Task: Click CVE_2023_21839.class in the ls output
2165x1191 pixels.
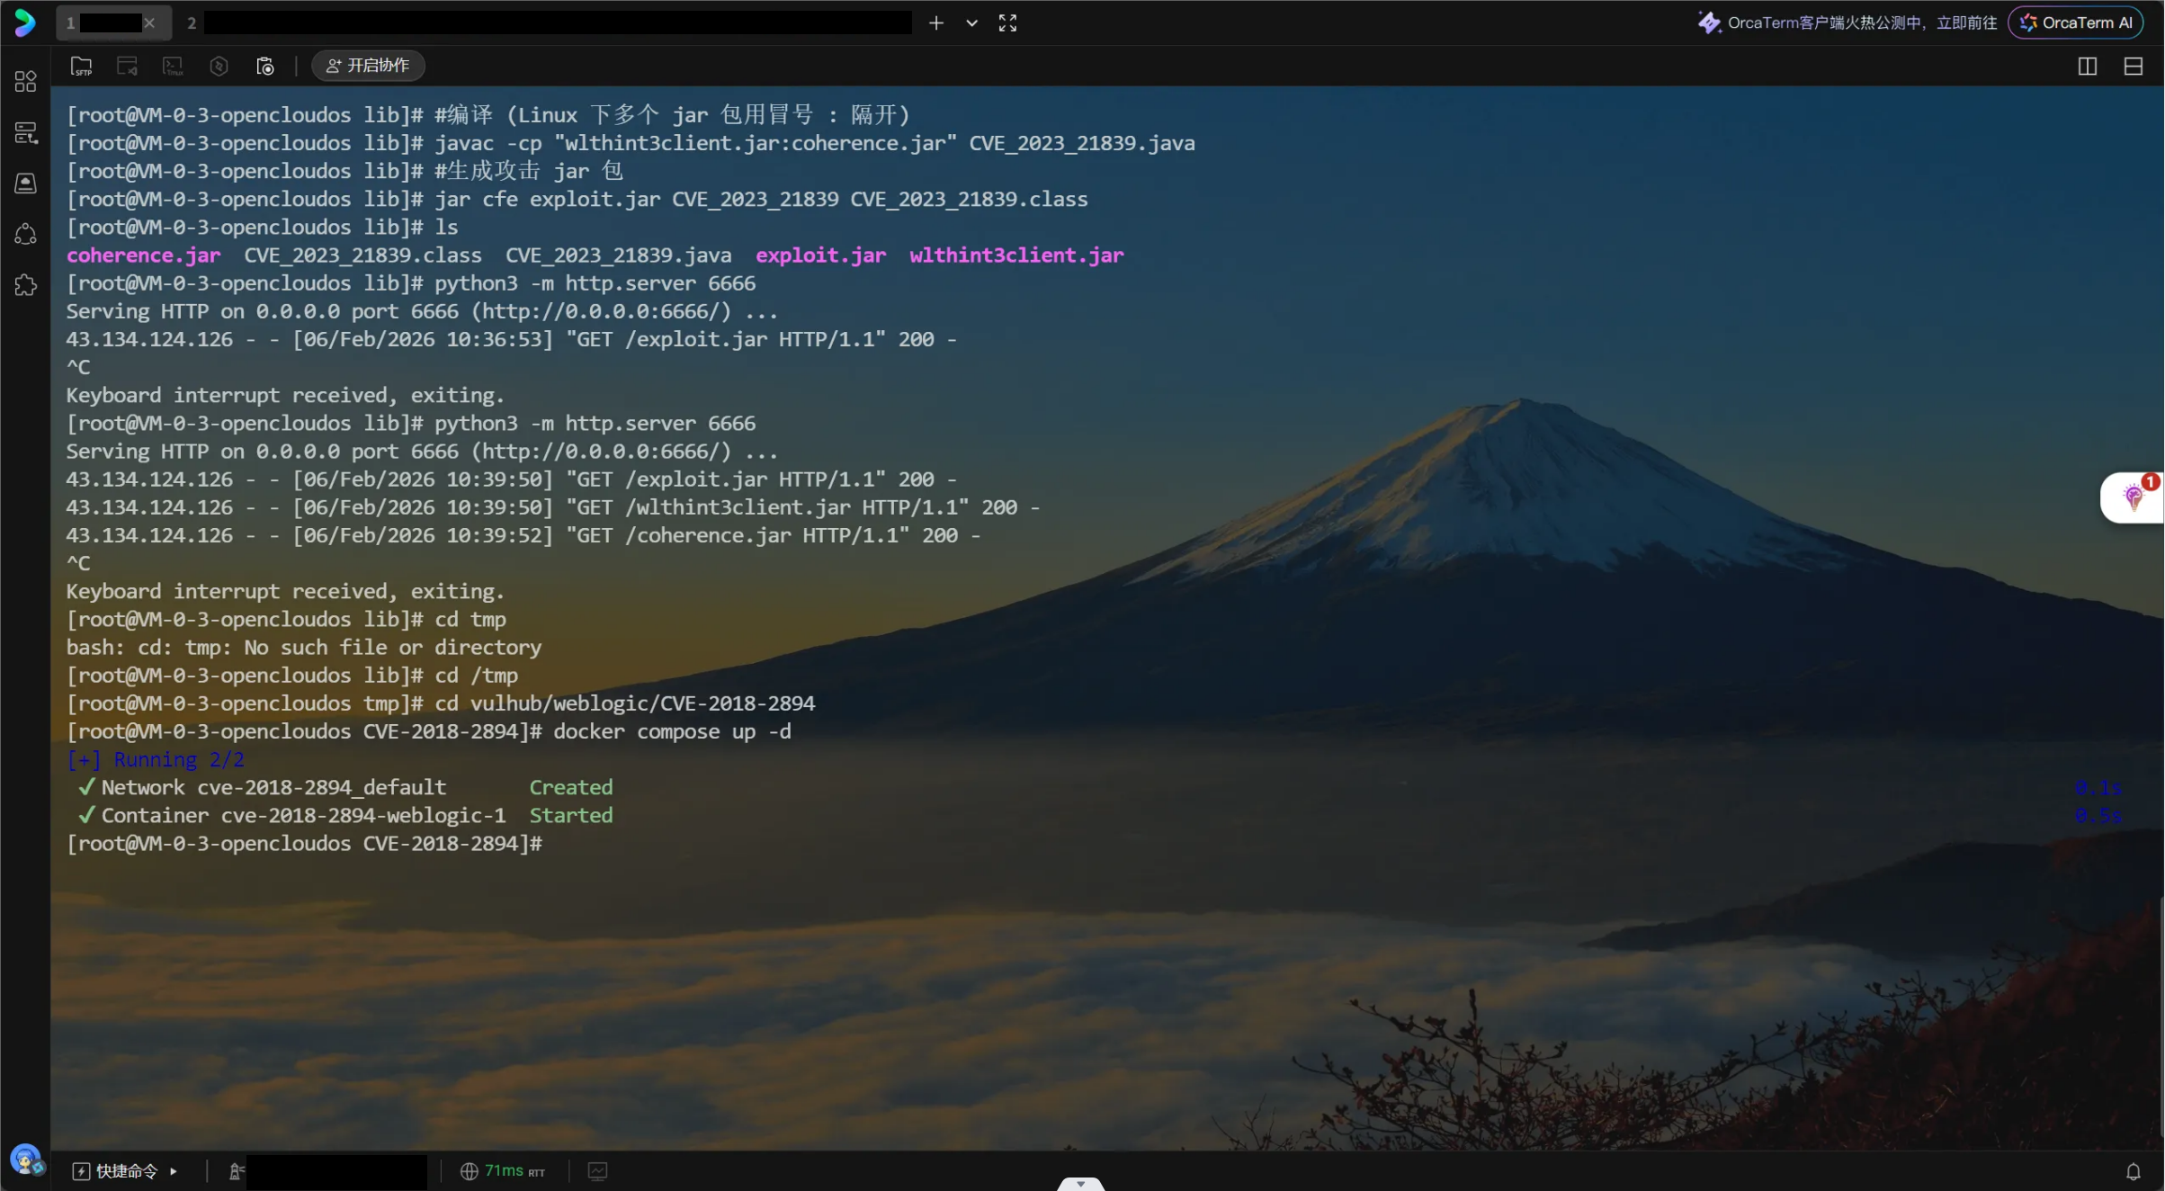Action: [362, 255]
